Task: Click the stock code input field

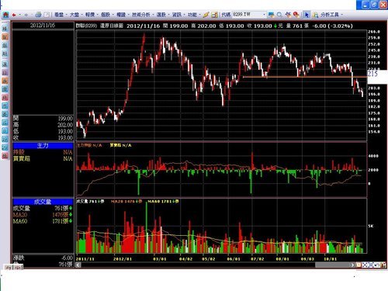Action: (247, 15)
